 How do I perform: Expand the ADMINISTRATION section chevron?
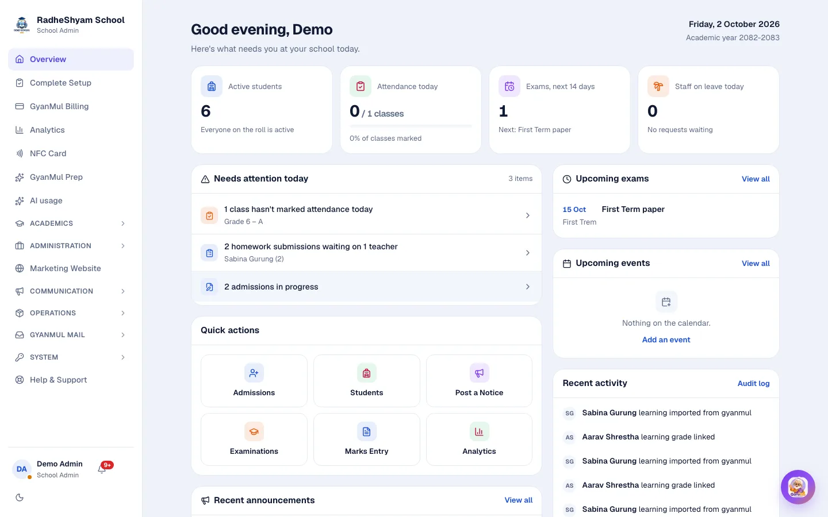tap(123, 246)
